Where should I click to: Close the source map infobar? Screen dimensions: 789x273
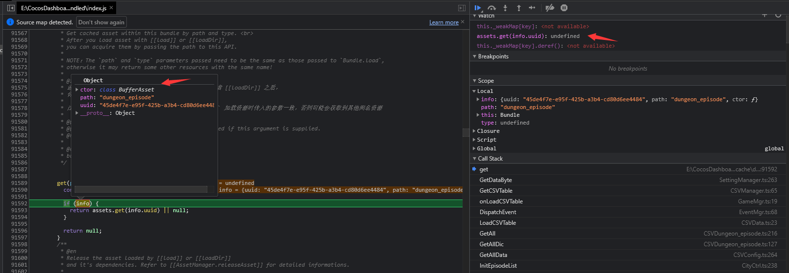click(463, 22)
